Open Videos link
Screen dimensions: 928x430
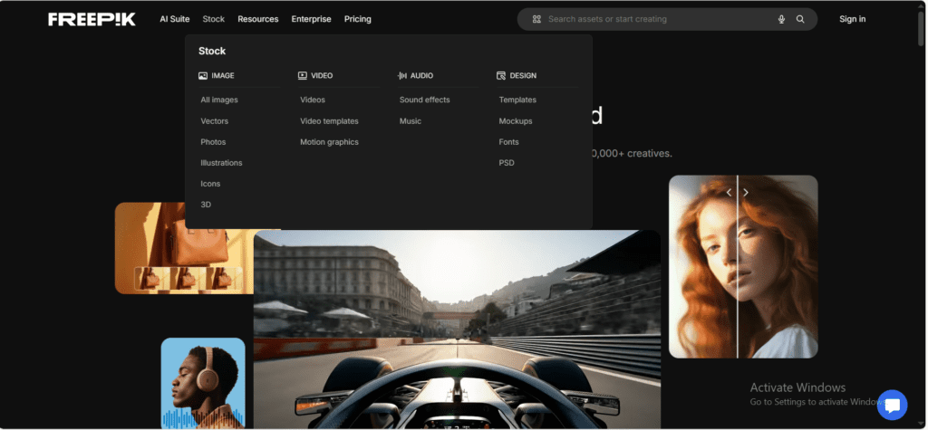click(313, 100)
